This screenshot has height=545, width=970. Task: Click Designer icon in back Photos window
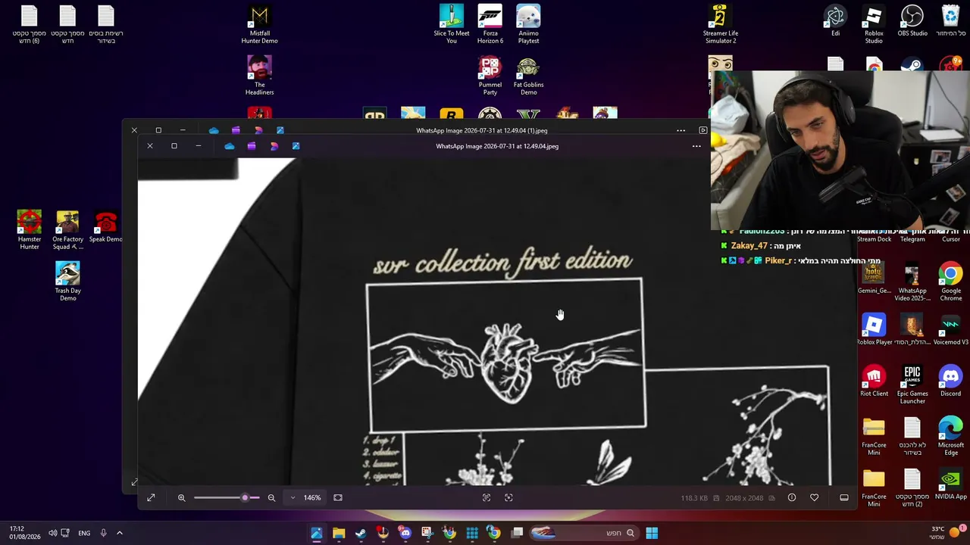tap(258, 130)
